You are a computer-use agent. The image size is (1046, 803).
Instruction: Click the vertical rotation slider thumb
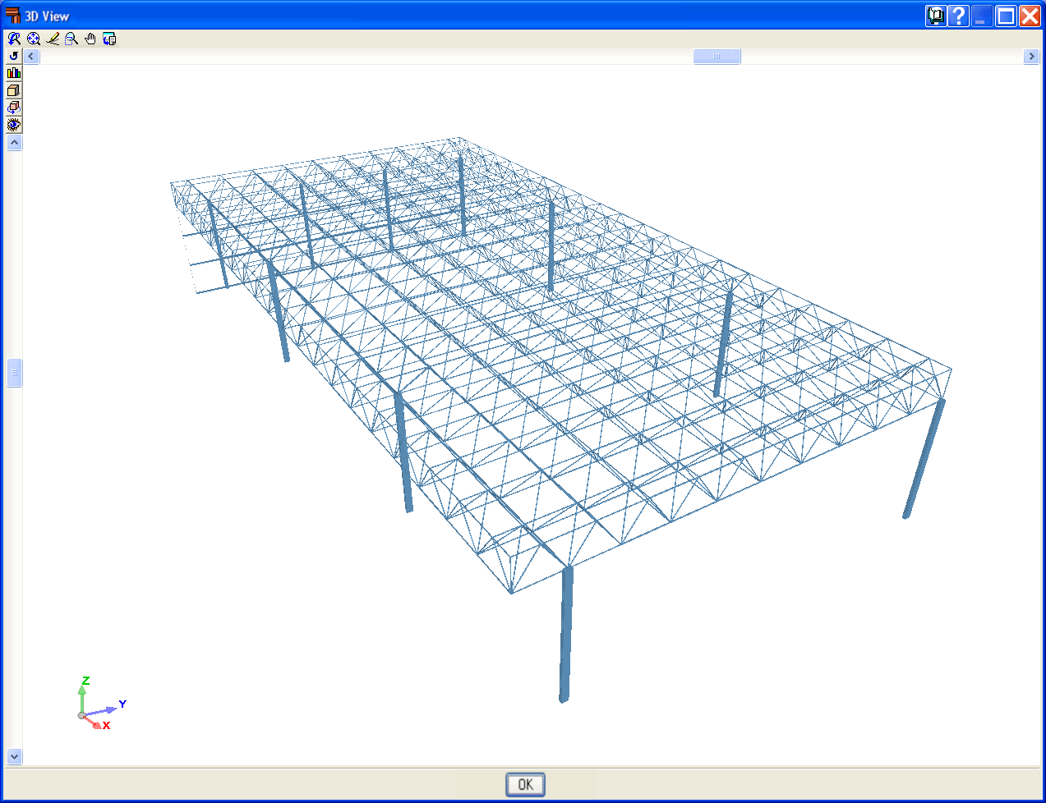click(x=14, y=373)
